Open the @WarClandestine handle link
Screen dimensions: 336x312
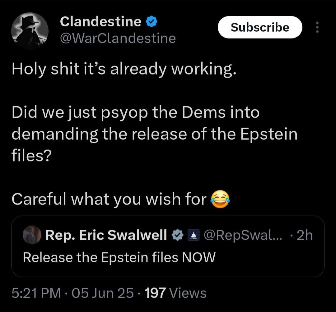coord(118,38)
